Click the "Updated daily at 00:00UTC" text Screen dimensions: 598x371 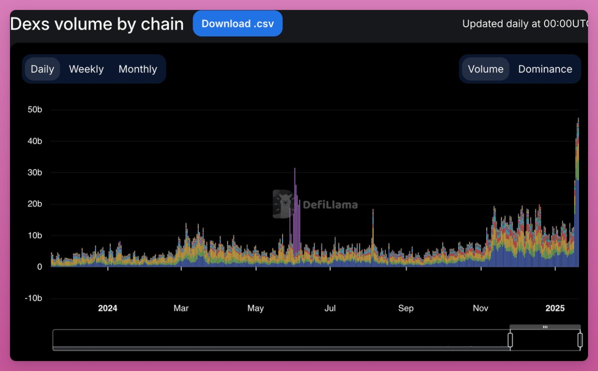[x=525, y=24]
